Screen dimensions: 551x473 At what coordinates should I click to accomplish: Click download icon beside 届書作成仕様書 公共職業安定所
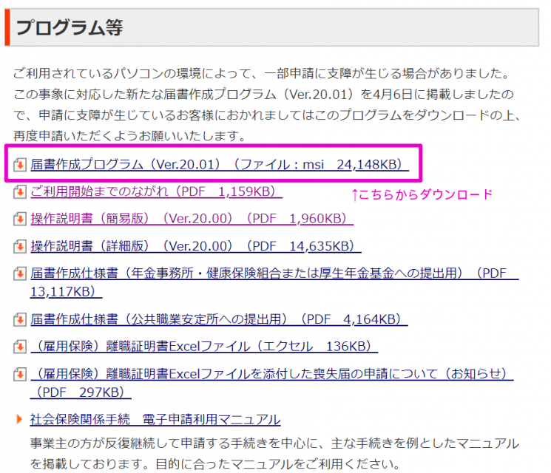(x=20, y=319)
